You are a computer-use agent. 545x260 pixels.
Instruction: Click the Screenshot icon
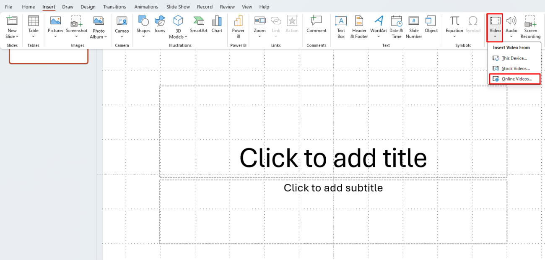point(76,21)
